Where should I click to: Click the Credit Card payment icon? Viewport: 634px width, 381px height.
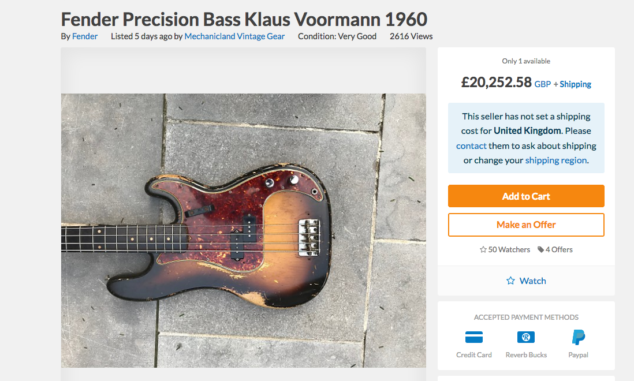click(473, 337)
